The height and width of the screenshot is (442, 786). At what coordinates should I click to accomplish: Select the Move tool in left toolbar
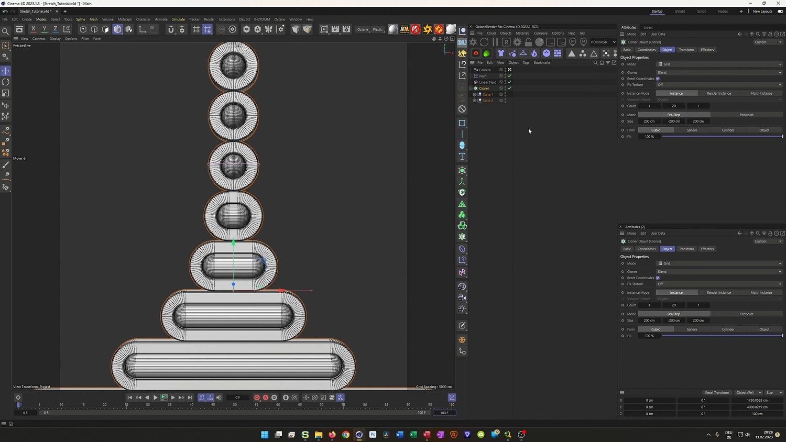click(x=6, y=71)
